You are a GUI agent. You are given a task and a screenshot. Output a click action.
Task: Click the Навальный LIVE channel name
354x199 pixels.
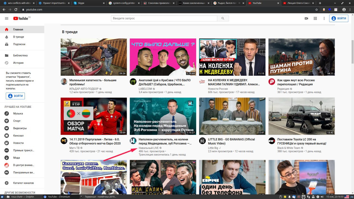[x=149, y=148]
